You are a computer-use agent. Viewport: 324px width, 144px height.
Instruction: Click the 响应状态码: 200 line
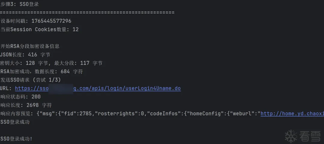(x=20, y=97)
